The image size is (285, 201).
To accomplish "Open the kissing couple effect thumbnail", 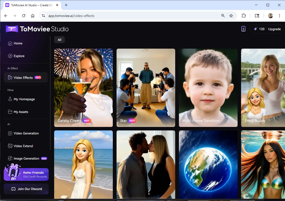I will 146,165.
